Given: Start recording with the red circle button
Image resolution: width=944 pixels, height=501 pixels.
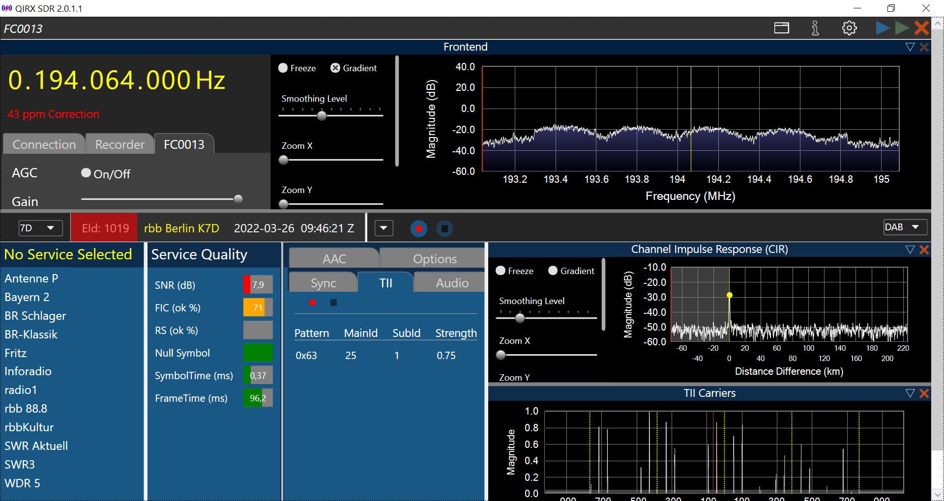Looking at the screenshot, I should point(419,228).
